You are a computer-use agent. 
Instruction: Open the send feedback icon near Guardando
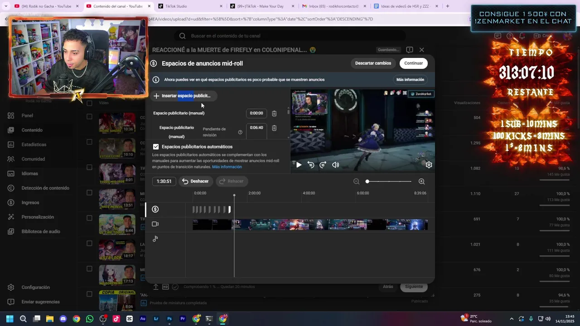tap(409, 50)
